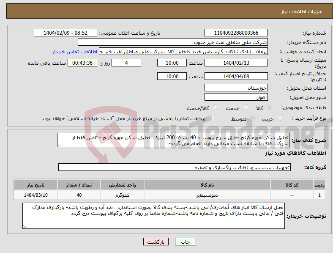
Task: Click the need date cell 1404/03/10
Action: 35,195
